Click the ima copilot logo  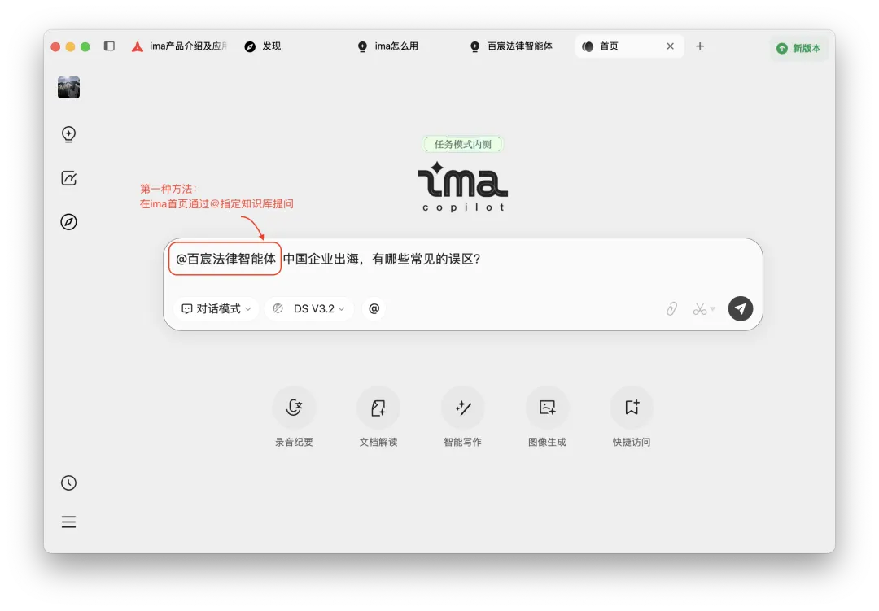click(462, 186)
